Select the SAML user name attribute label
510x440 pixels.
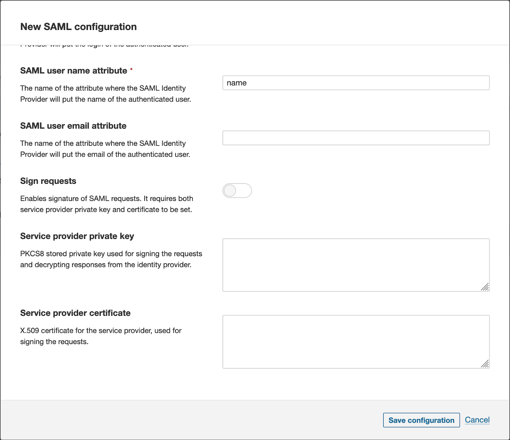point(74,71)
